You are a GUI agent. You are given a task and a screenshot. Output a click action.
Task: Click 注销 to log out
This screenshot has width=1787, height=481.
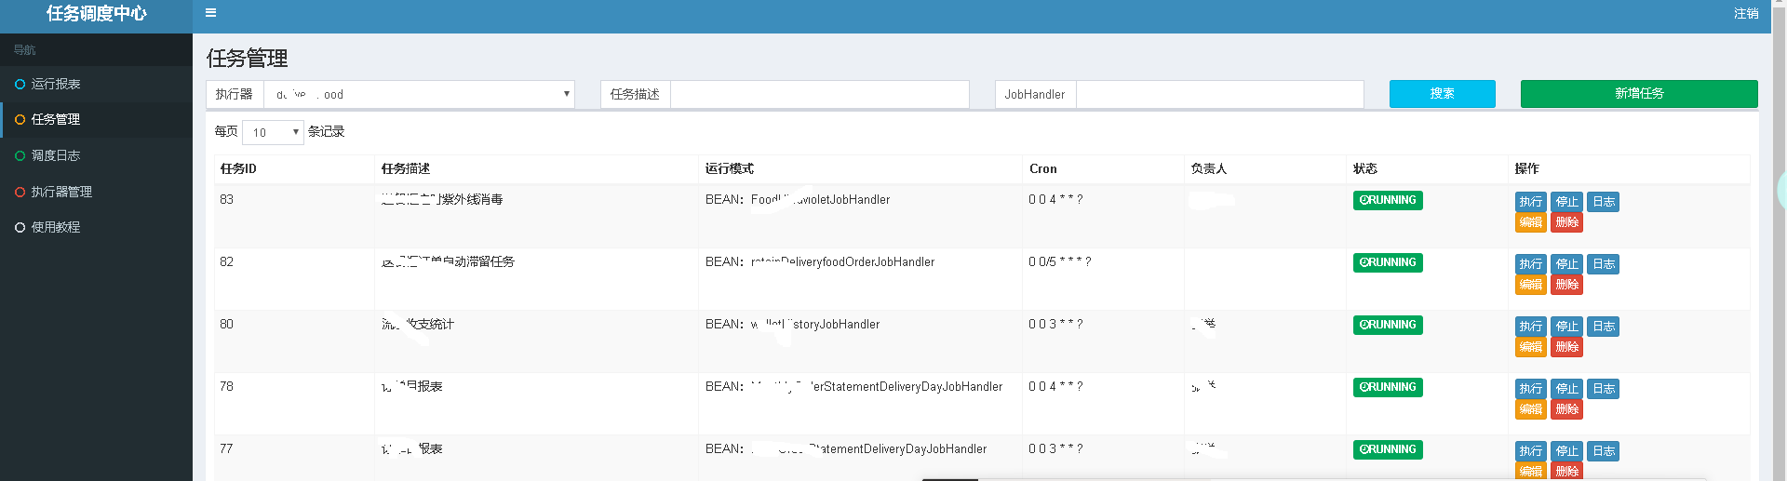pyautogui.click(x=1746, y=13)
